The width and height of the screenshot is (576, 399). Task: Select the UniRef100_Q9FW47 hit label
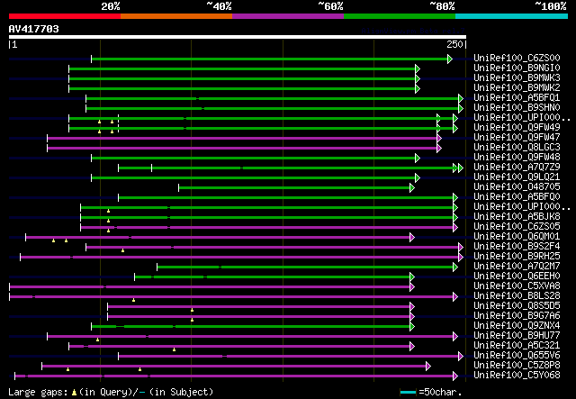coord(517,138)
